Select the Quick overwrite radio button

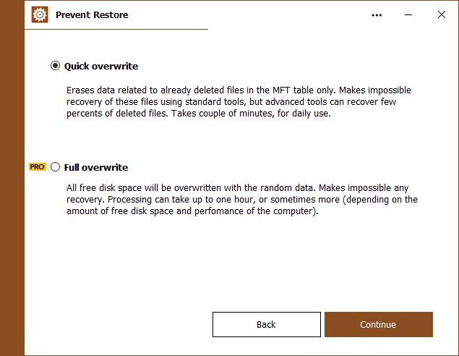point(55,66)
